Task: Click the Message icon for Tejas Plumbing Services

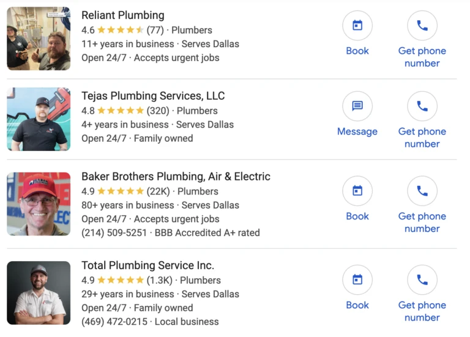Action: coord(357,106)
